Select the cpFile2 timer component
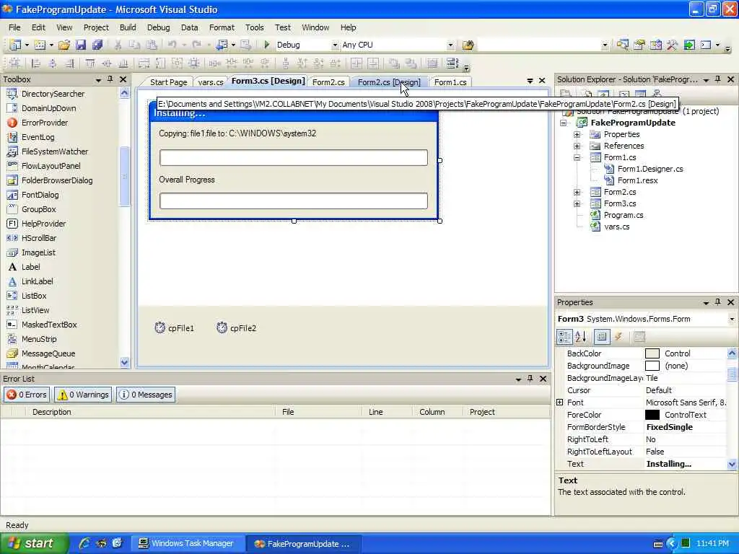Viewport: 739px width, 554px height. (236, 328)
